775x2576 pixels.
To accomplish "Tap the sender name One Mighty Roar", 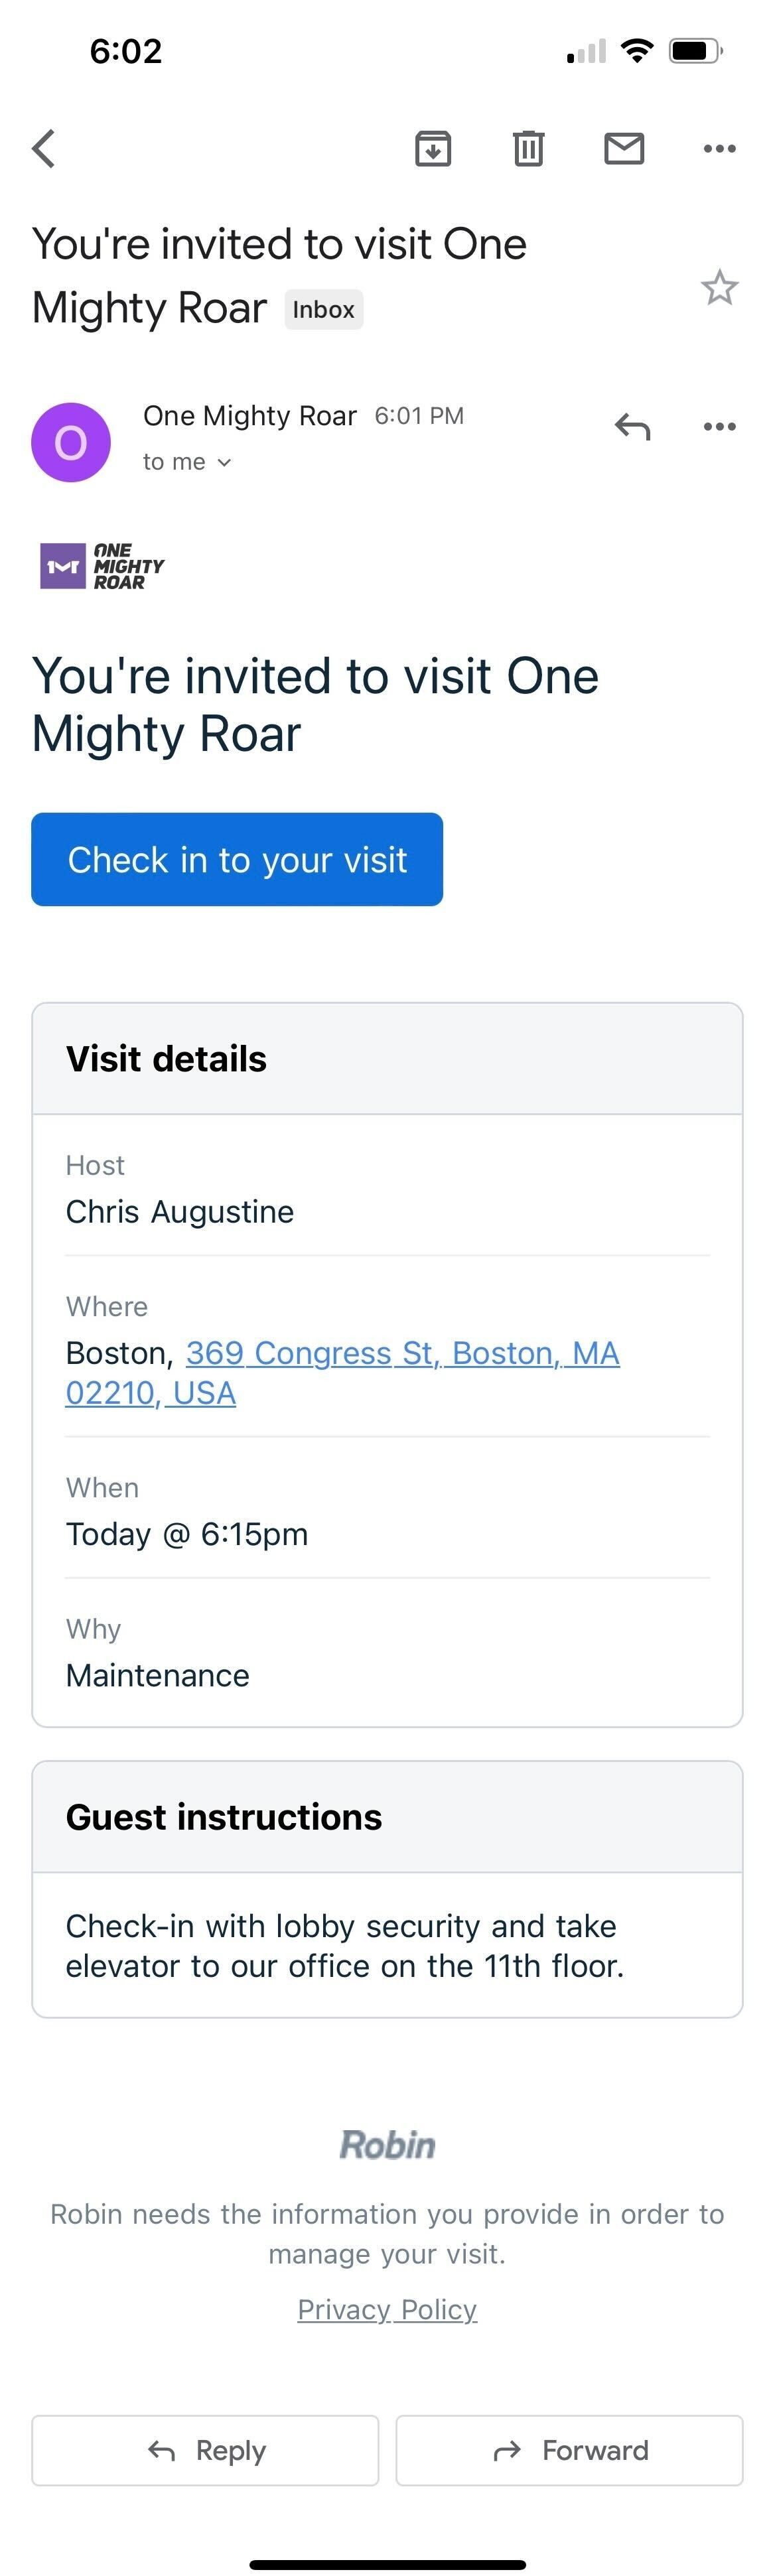I will pos(249,416).
